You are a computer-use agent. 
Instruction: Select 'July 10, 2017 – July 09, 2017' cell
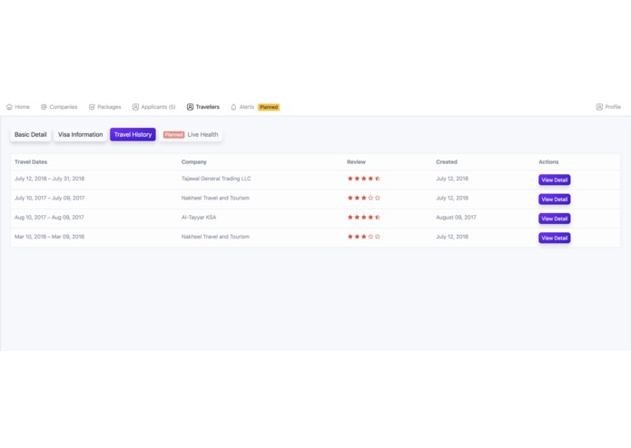[x=50, y=198]
